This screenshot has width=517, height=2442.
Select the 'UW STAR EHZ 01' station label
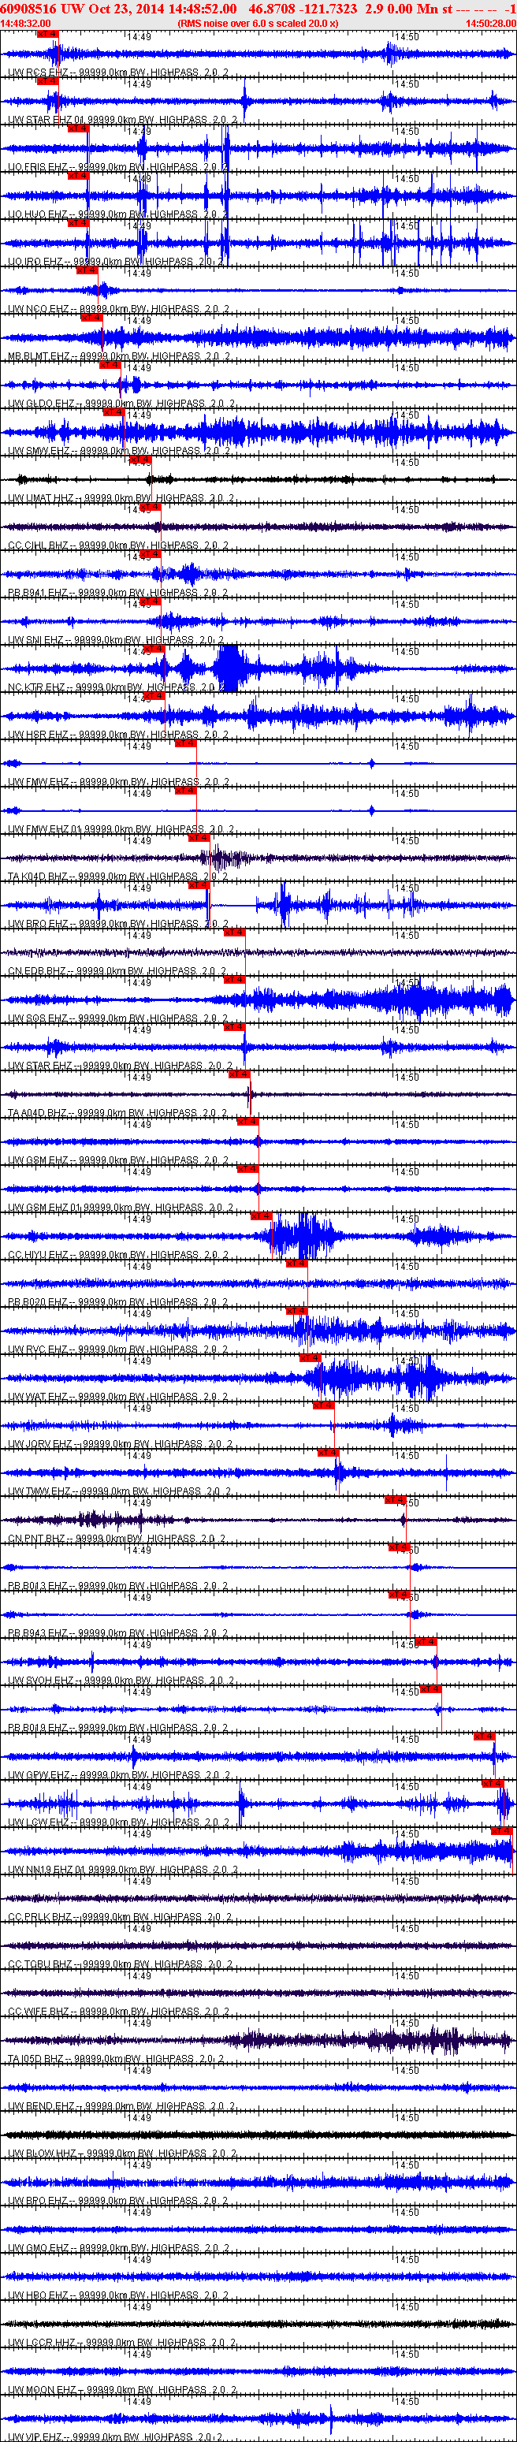(x=46, y=120)
